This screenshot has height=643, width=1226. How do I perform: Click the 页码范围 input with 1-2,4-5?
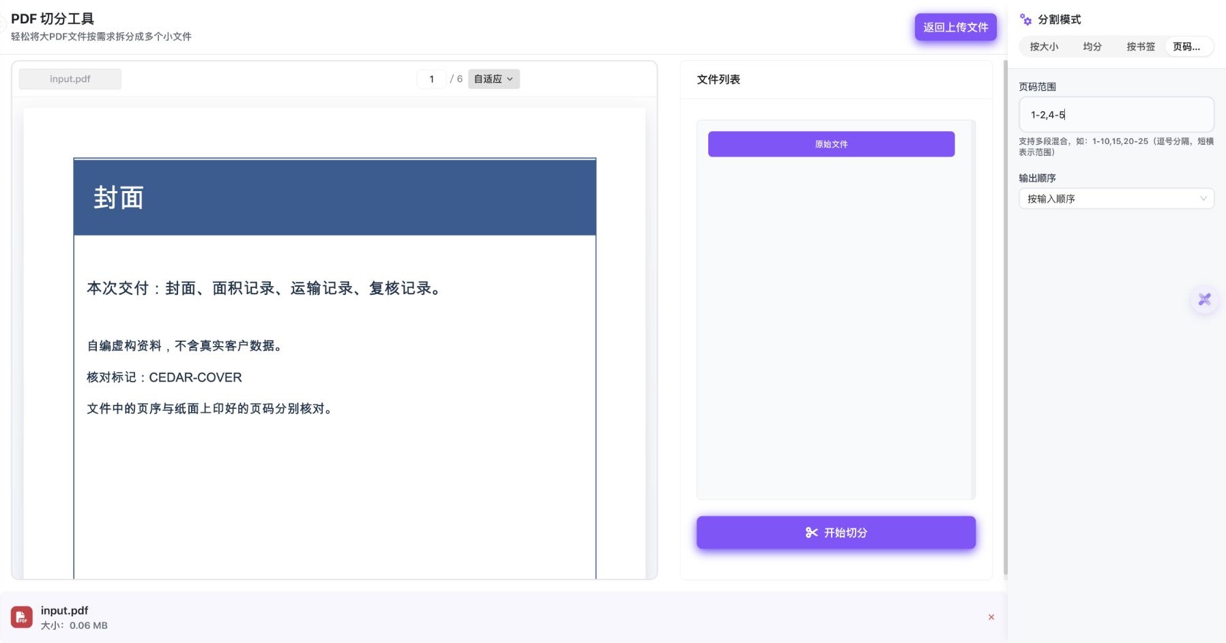point(1116,115)
